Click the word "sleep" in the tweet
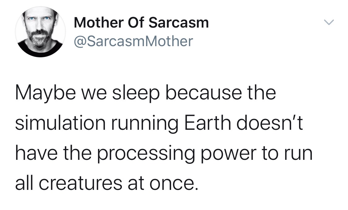 (136, 93)
